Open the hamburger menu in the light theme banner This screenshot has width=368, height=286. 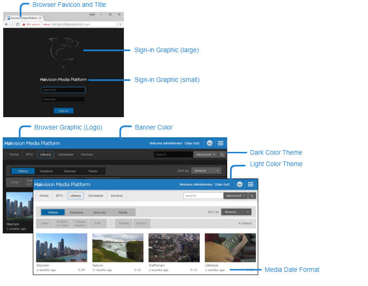pyautogui.click(x=251, y=184)
